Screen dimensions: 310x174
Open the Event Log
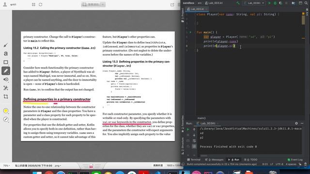pos(295,159)
